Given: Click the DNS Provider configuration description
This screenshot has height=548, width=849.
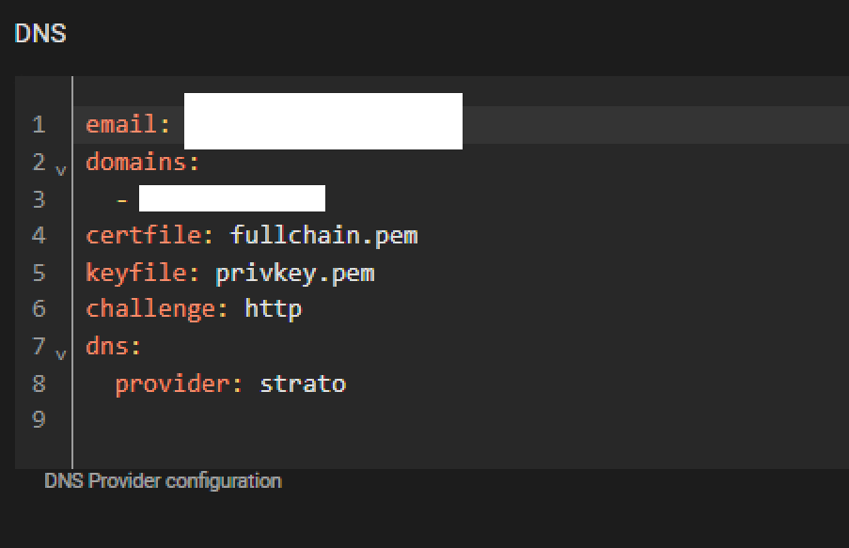Looking at the screenshot, I should pyautogui.click(x=163, y=481).
